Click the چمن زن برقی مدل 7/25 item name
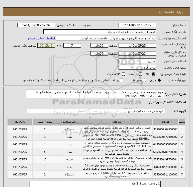Screen dimensions: 193x187 click(x=117, y=130)
